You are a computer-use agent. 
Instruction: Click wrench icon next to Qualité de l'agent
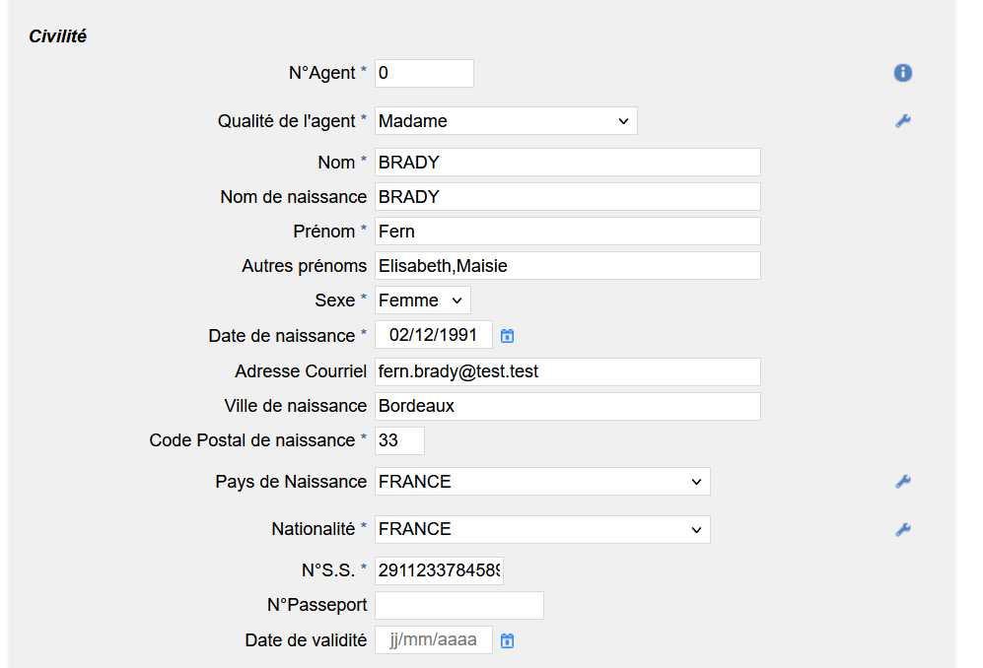click(902, 121)
